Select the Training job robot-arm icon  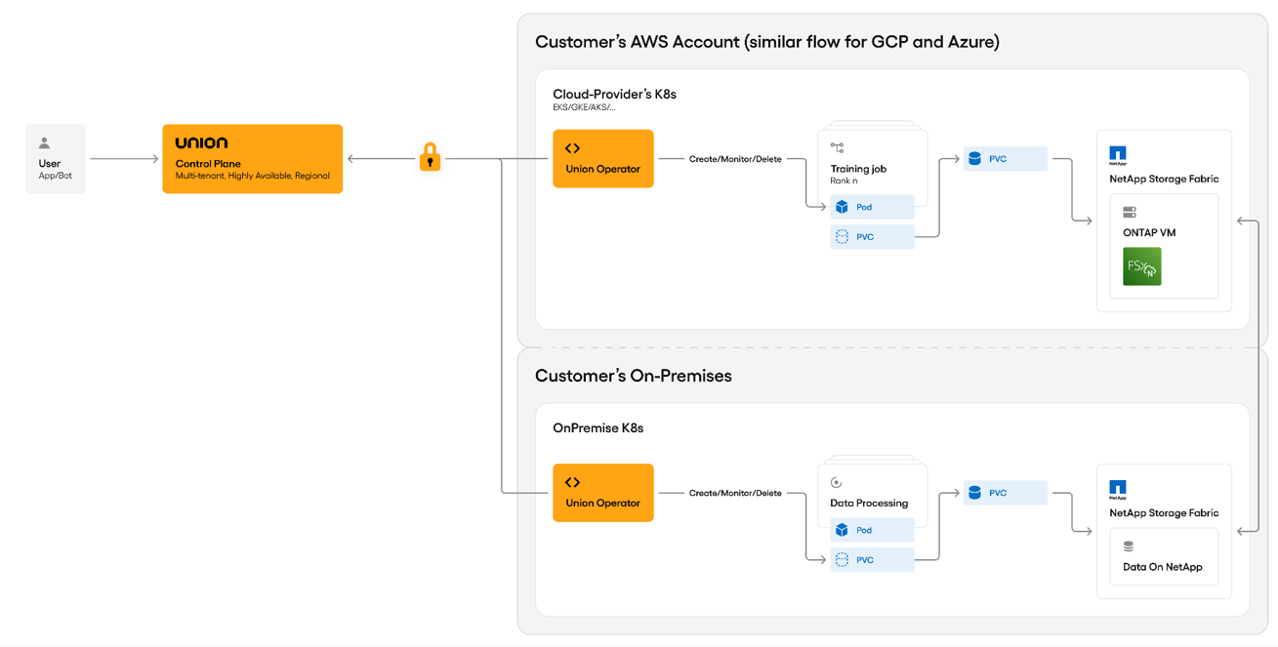[x=837, y=147]
